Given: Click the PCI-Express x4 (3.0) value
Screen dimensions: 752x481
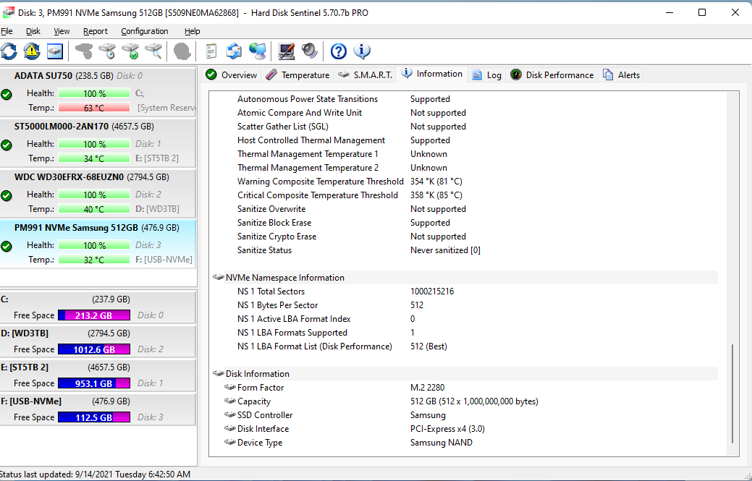Looking at the screenshot, I should (x=447, y=429).
